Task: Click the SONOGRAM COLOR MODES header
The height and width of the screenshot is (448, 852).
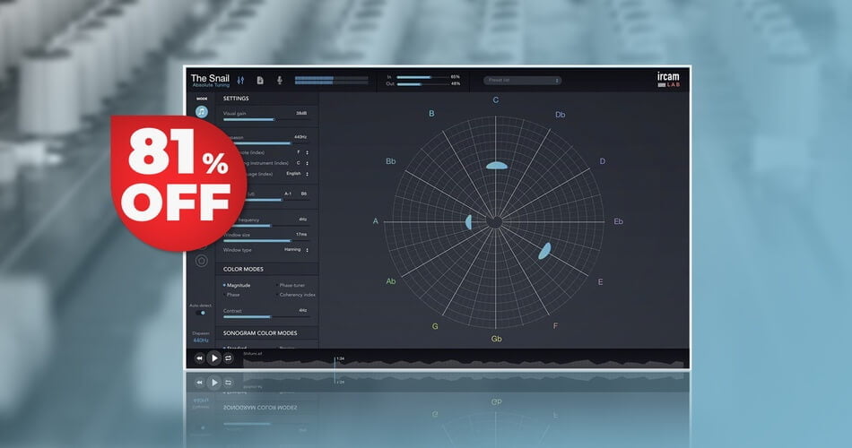Action: coord(260,333)
